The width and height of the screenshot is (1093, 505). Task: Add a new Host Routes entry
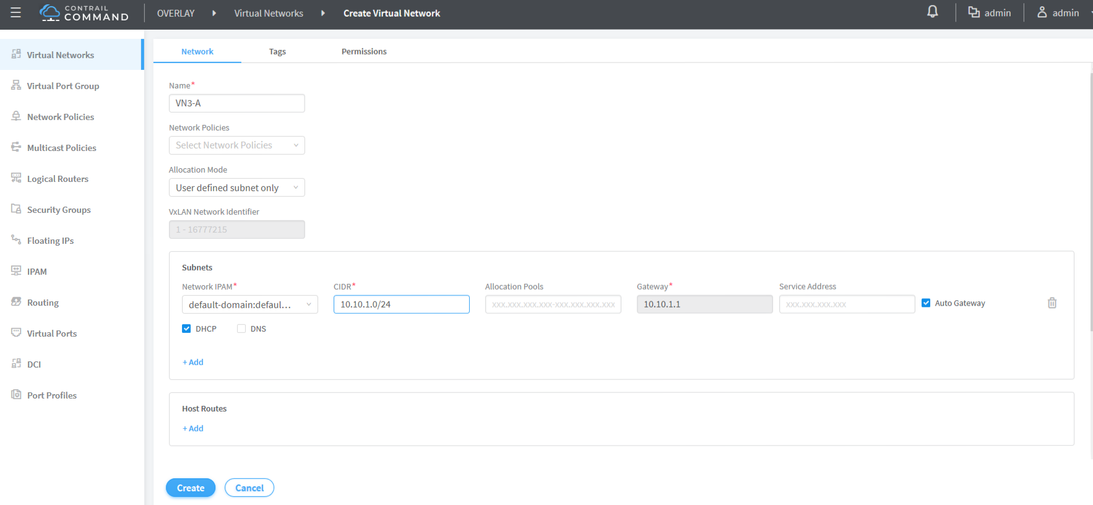click(x=193, y=428)
